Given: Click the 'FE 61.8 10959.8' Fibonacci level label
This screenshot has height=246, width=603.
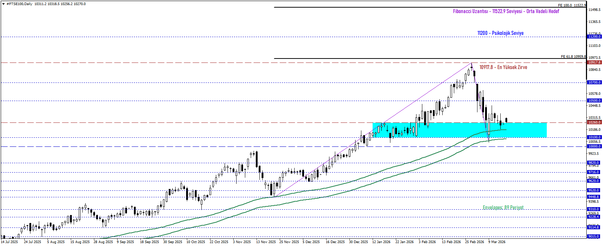Looking at the screenshot, I should click(573, 57).
